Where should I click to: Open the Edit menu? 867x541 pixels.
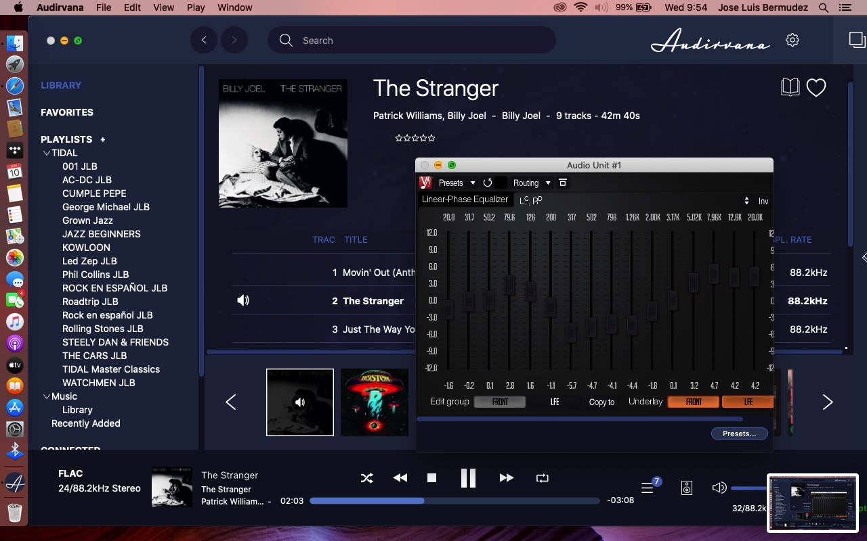tap(133, 7)
